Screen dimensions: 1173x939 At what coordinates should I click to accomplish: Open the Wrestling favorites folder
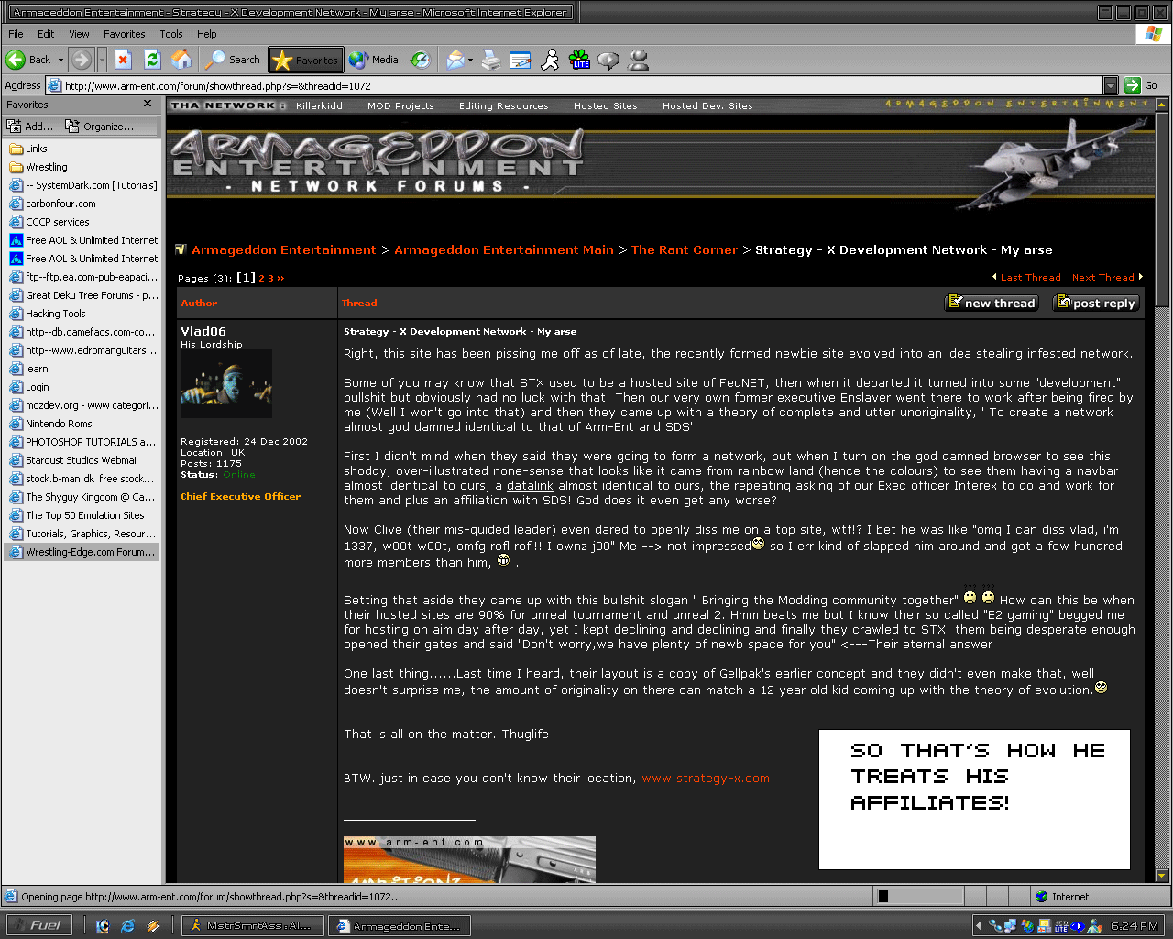click(x=46, y=167)
